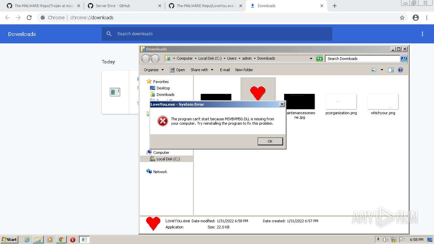
Task: Close the Chrome Downloads tab
Action: point(322,6)
